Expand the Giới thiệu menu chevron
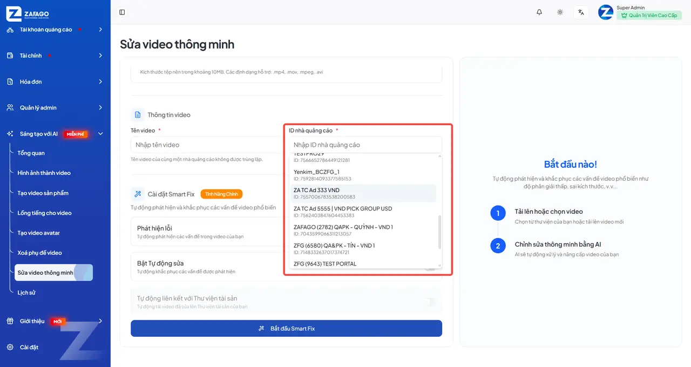Screen dimensions: 691x367 (100, 321)
